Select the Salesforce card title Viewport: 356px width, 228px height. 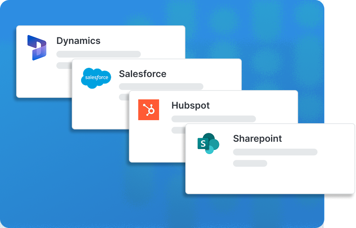142,74
